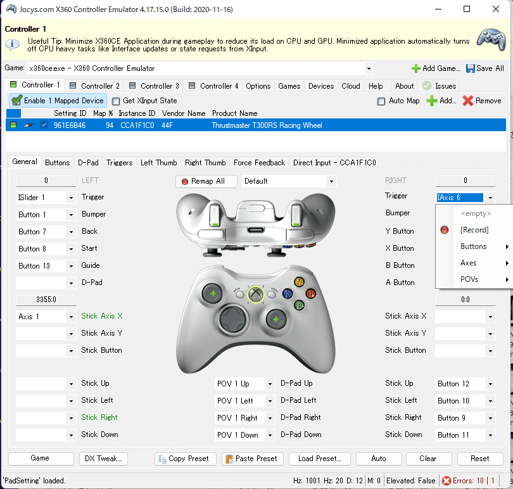The image size is (513, 489).
Task: Open left Bumper Button 1 dropdown
Action: click(x=71, y=215)
